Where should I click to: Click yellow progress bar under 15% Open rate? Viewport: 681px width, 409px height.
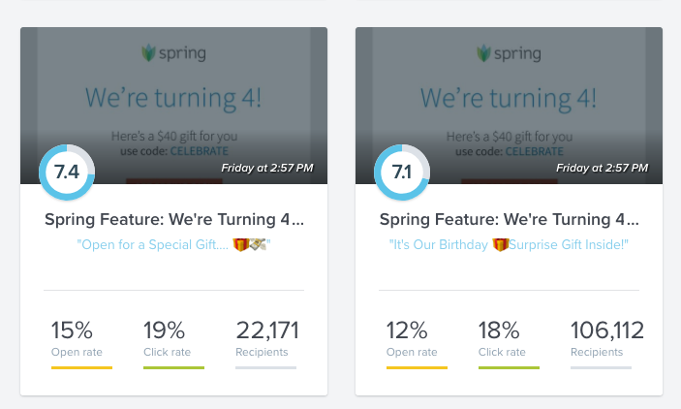(81, 367)
